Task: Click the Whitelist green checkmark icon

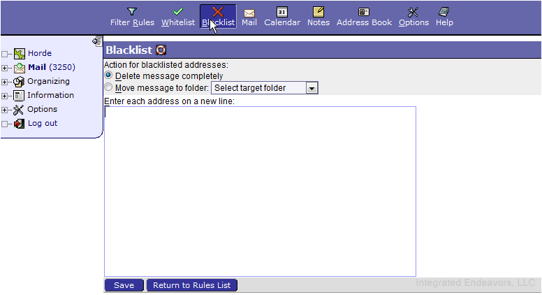Action: [178, 12]
